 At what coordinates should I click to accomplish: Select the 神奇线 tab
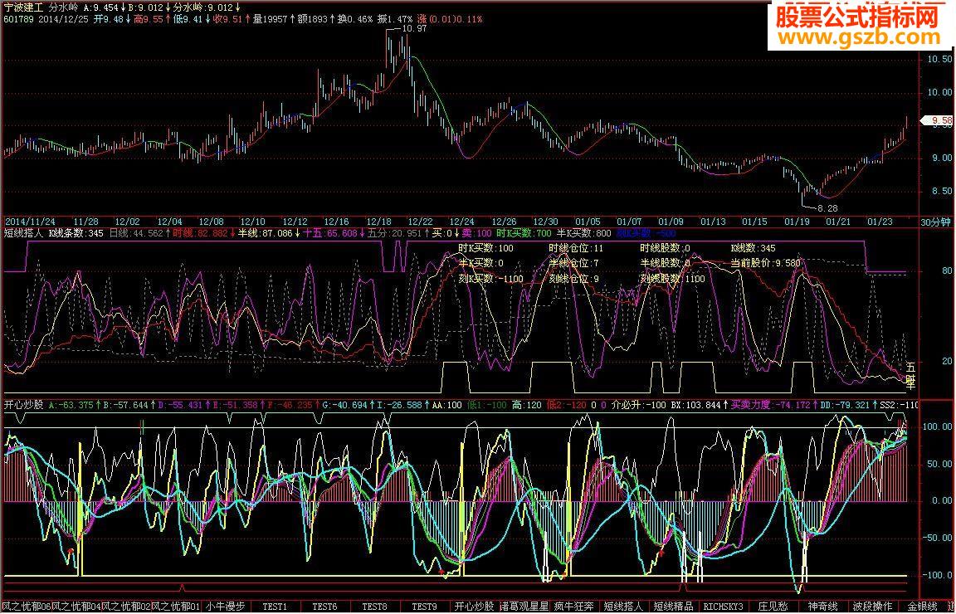click(822, 607)
